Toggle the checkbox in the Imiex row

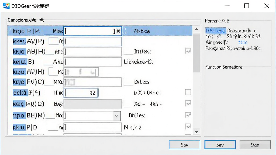(188, 51)
